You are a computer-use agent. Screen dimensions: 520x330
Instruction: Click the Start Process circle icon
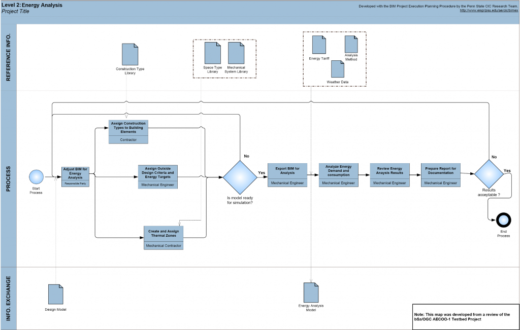click(36, 177)
